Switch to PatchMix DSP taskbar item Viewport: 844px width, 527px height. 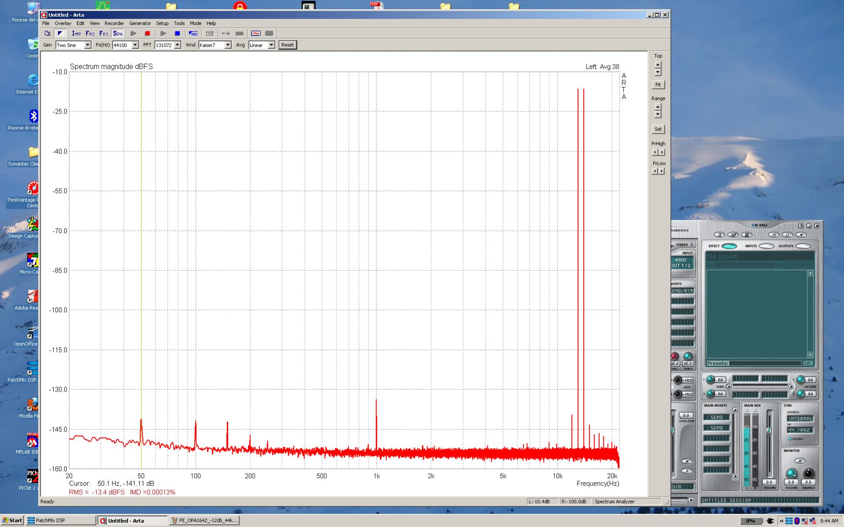pos(61,520)
